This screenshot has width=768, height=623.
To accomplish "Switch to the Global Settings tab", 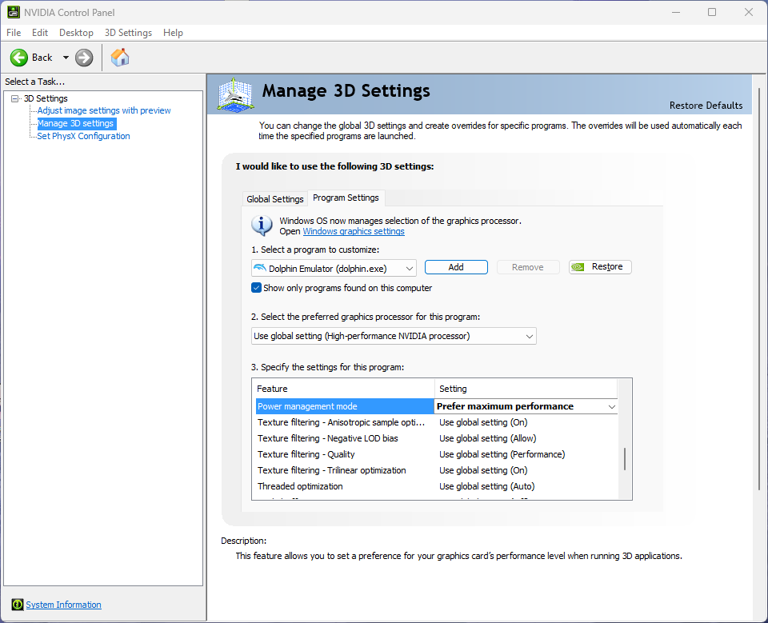I will [x=274, y=199].
